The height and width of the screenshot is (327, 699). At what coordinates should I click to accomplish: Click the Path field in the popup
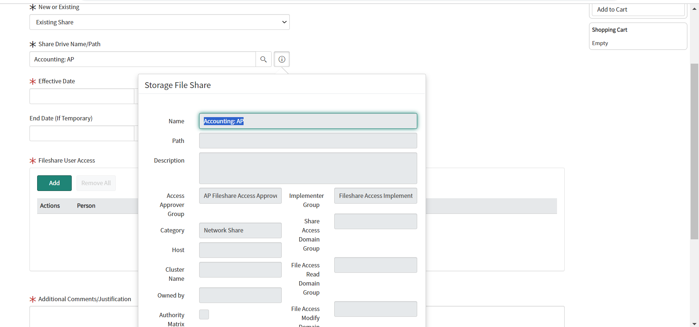coord(308,141)
